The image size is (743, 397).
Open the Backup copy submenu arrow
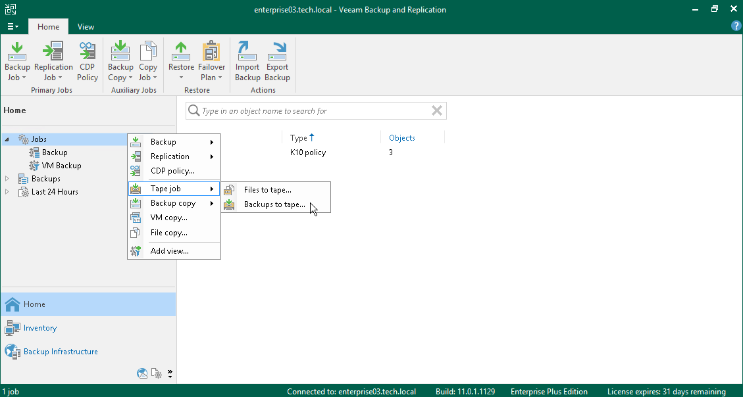[x=212, y=203]
